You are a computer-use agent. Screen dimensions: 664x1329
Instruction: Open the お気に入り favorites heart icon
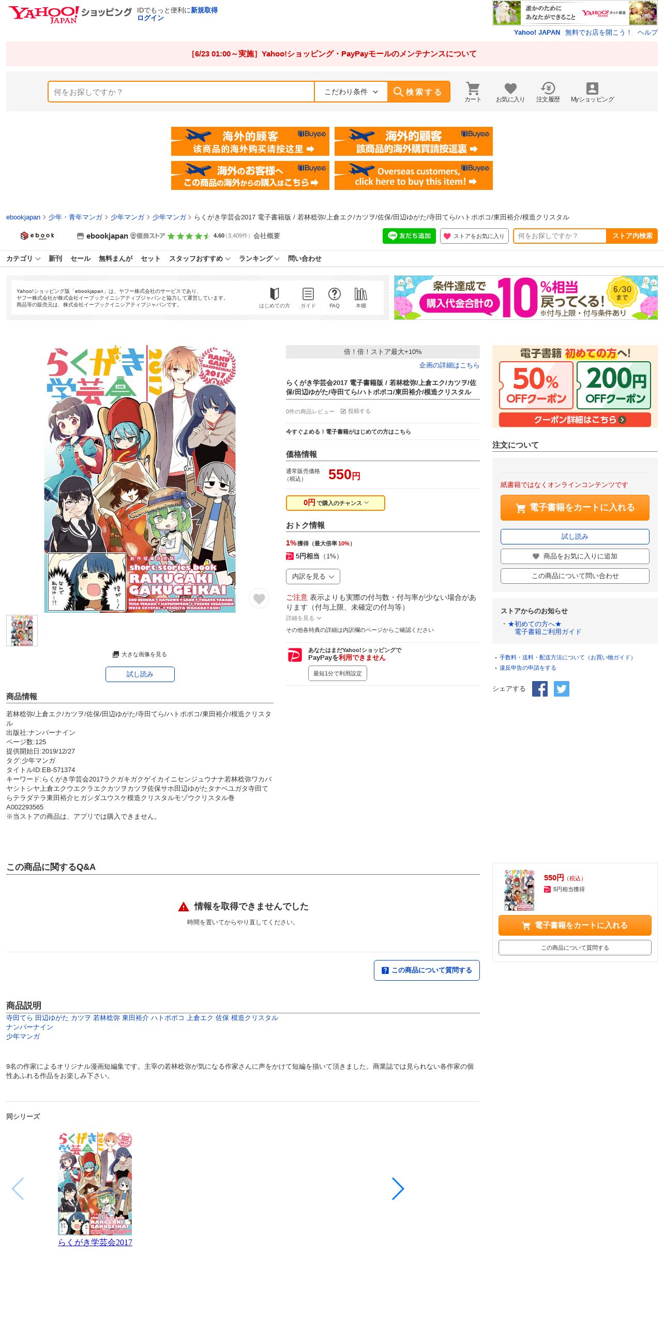[510, 92]
